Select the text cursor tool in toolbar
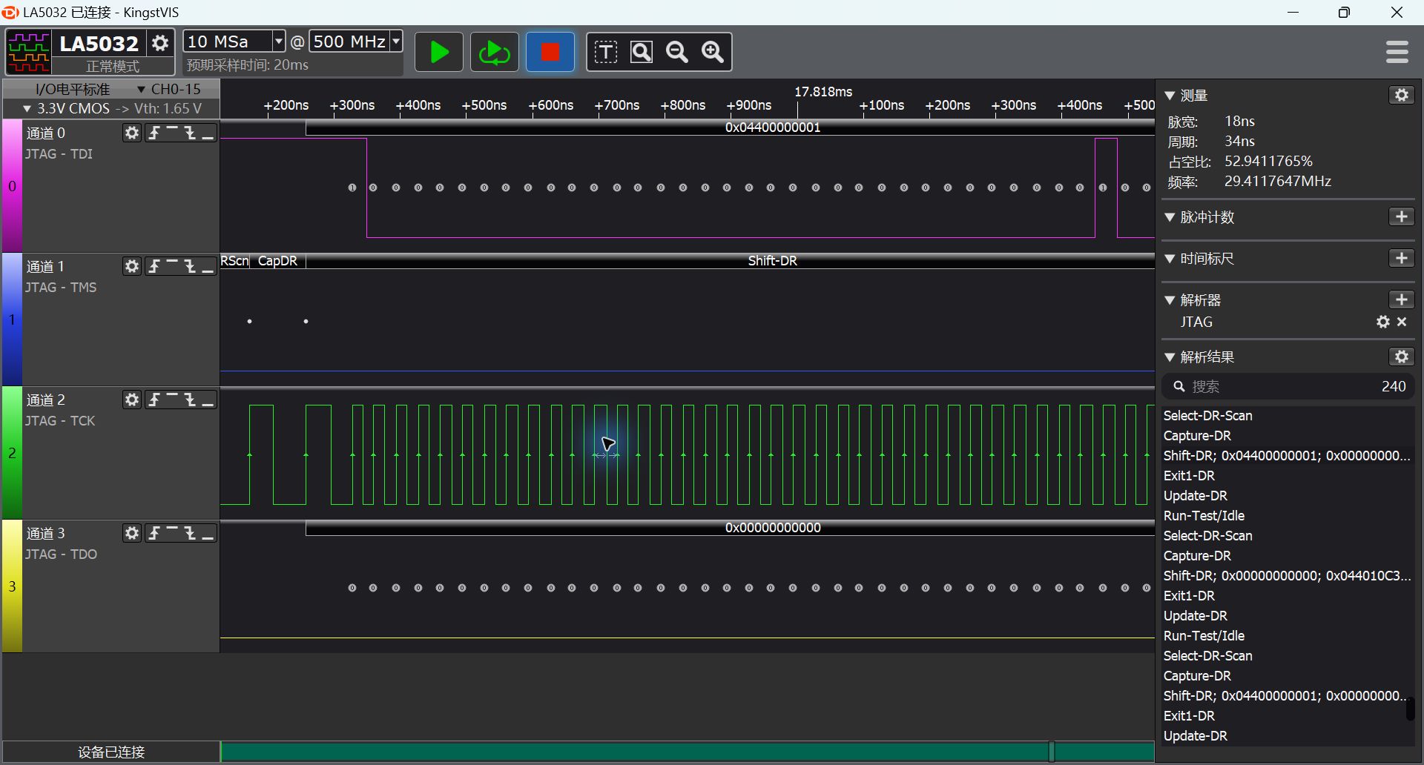Screen dimensions: 1424x765 coord(606,52)
